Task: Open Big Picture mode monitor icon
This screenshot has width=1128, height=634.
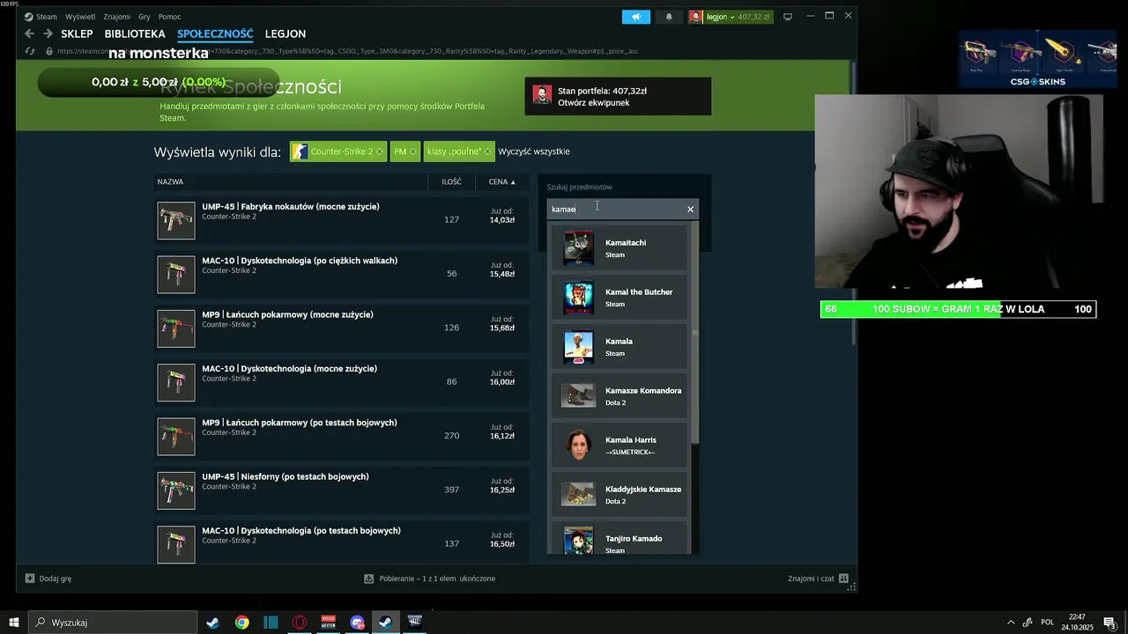Action: pos(788,17)
